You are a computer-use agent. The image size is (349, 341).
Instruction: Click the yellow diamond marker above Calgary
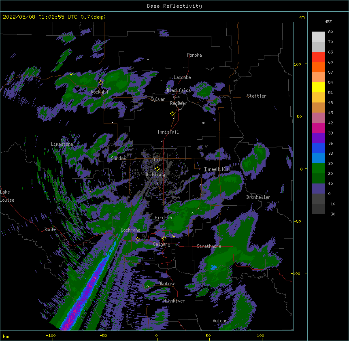(164, 239)
